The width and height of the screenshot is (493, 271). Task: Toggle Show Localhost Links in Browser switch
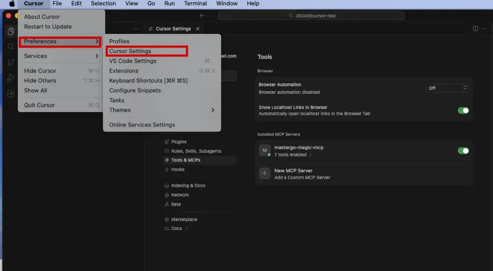point(463,111)
